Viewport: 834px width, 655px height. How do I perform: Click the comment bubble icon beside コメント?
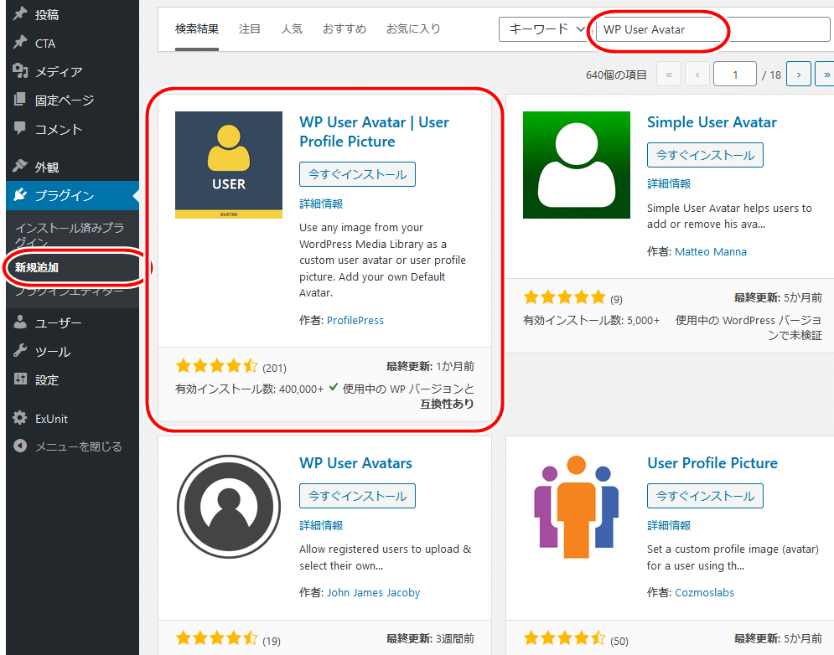pos(20,128)
